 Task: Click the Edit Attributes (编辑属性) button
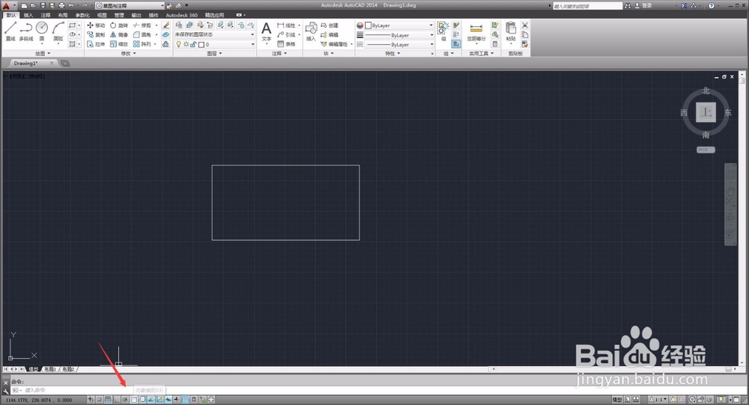pos(334,44)
